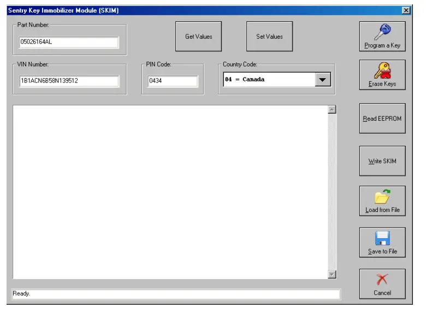This screenshot has width=426, height=314.
Task: Select the '04 = Canada' country combo box
Action: 277,79
